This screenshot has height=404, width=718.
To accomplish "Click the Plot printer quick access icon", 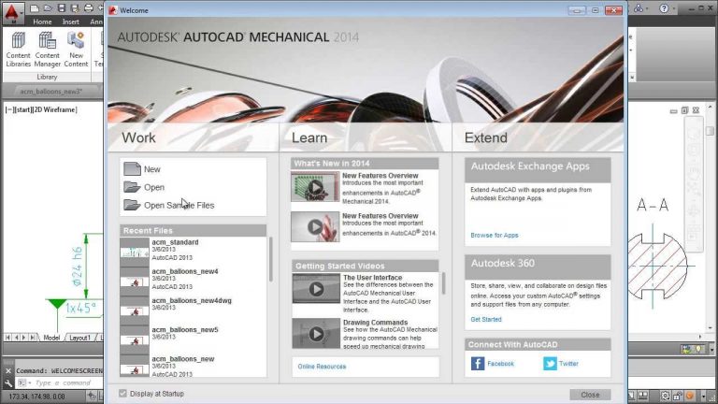I will (89, 8).
